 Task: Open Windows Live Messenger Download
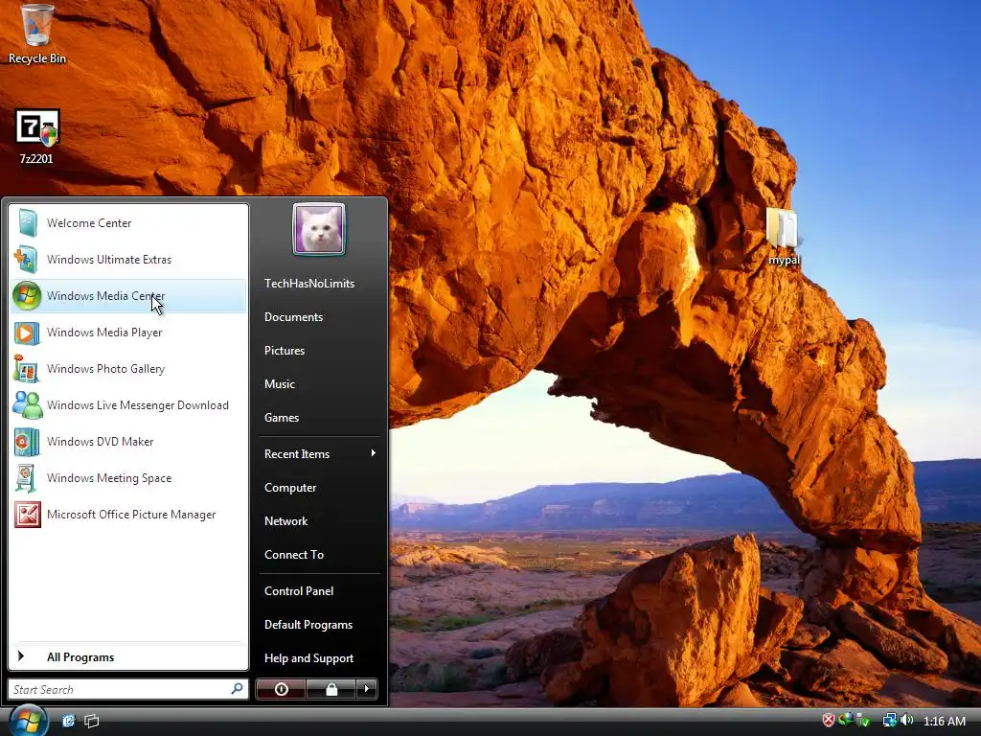(129, 405)
